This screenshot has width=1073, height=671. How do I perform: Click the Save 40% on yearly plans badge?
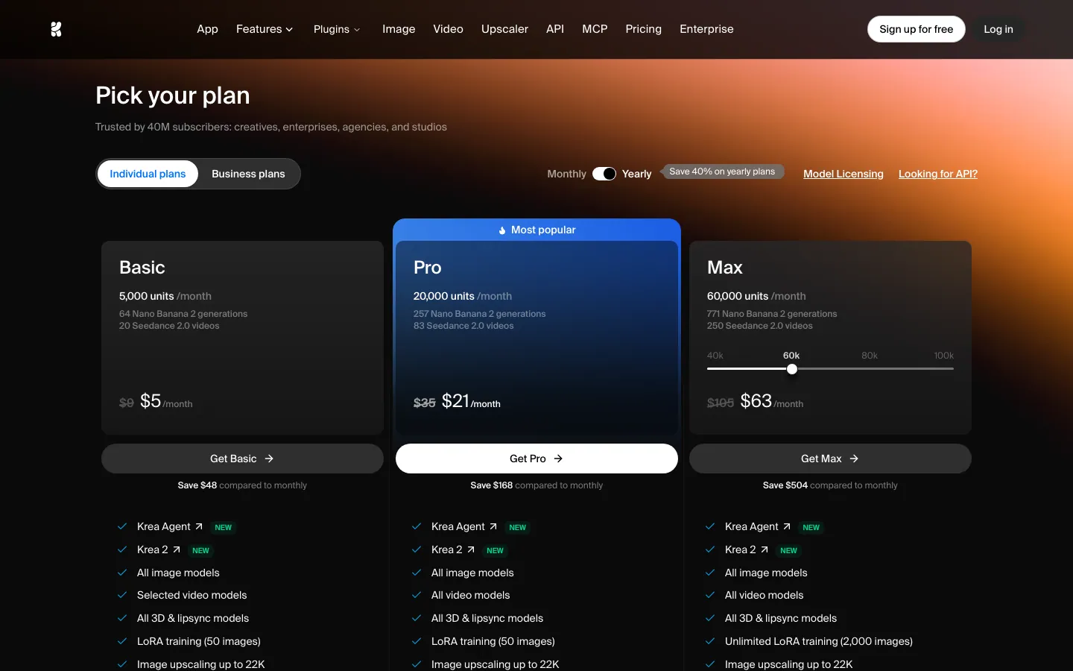click(722, 171)
